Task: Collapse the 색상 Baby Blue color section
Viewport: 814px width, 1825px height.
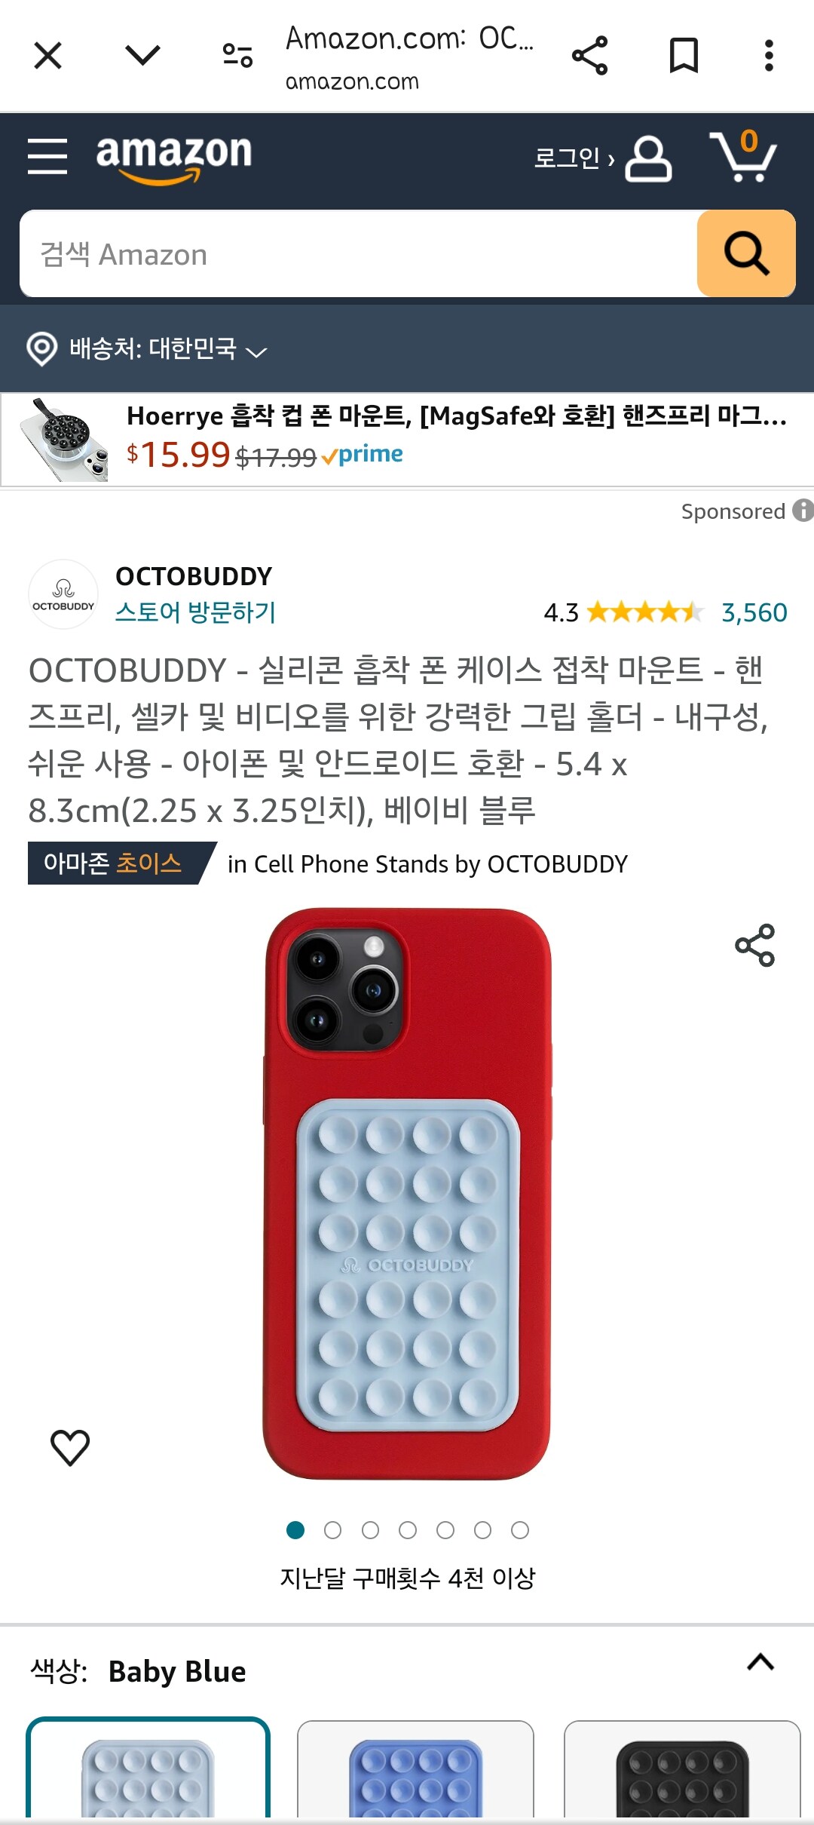Action: [x=760, y=1661]
